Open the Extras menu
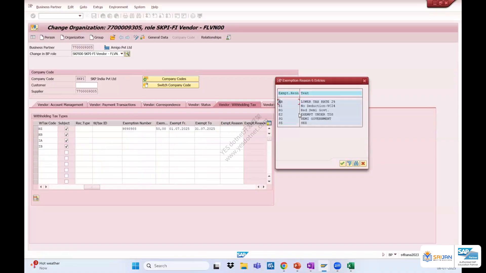The height and width of the screenshot is (273, 486). 98,7
